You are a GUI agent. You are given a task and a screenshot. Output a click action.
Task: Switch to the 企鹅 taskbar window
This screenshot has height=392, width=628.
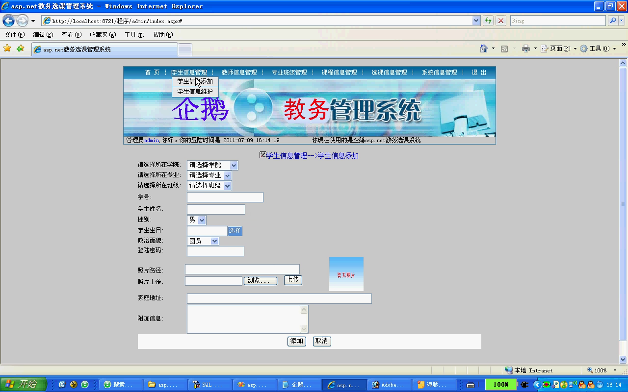299,385
